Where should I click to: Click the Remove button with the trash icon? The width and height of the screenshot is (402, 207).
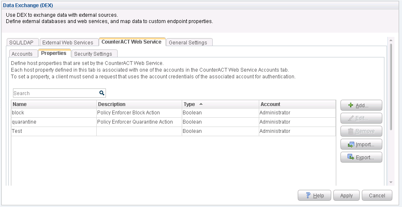point(361,131)
